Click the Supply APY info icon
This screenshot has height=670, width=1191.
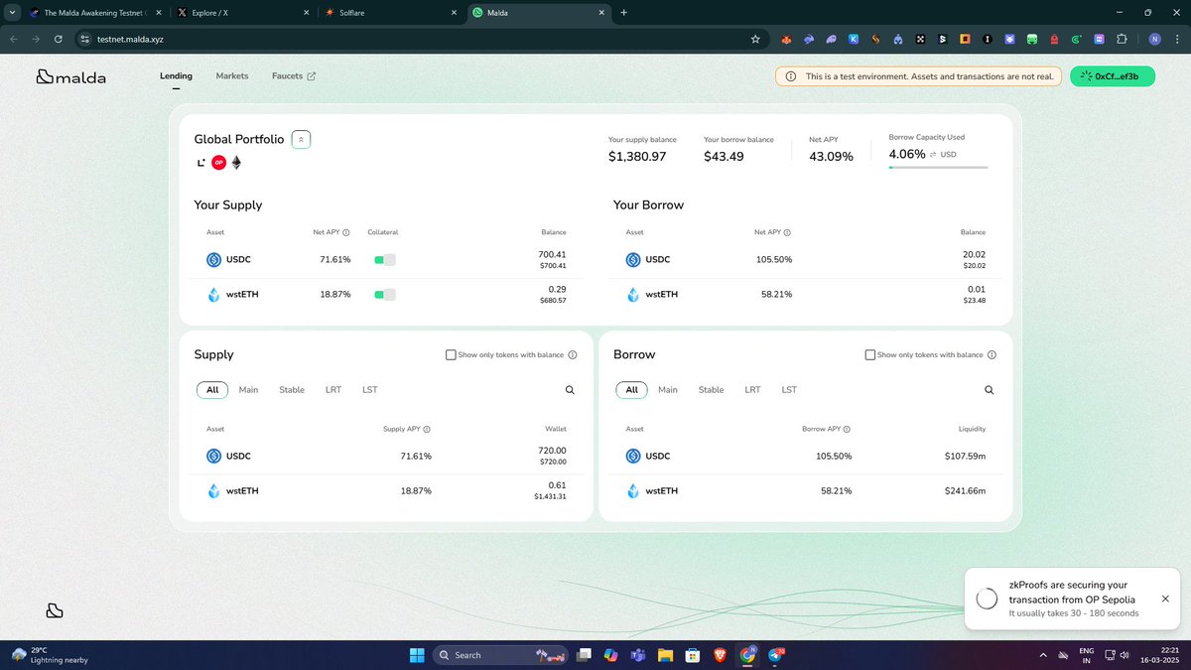coord(427,429)
